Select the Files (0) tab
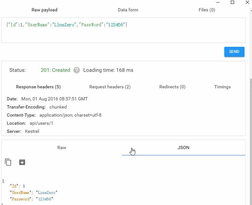Viewport: 252px width, 205px height. (207, 10)
